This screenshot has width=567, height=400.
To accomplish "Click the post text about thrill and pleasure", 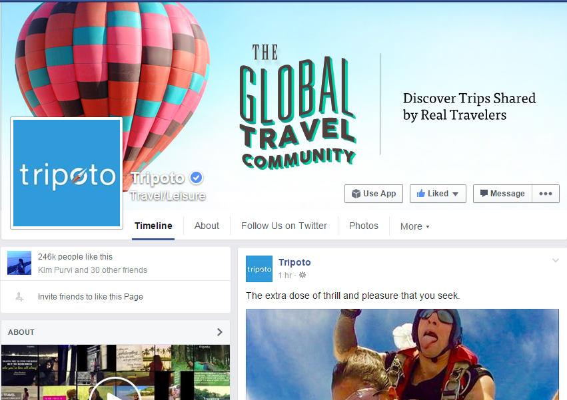I will [x=353, y=296].
